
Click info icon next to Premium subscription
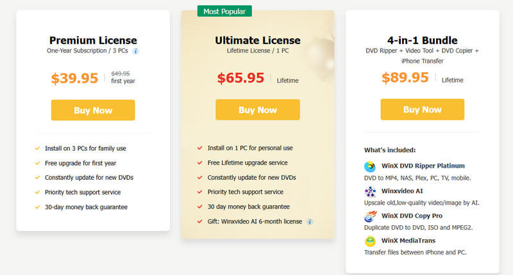coord(136,51)
